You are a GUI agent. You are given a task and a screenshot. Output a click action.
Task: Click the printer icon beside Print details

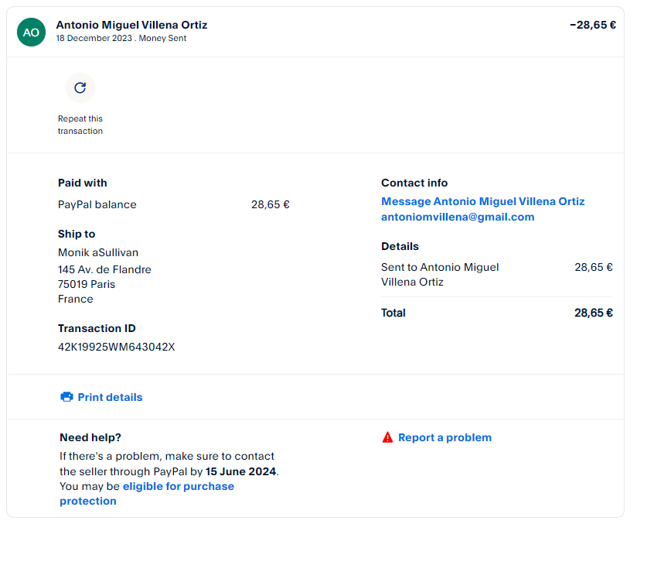(x=66, y=397)
